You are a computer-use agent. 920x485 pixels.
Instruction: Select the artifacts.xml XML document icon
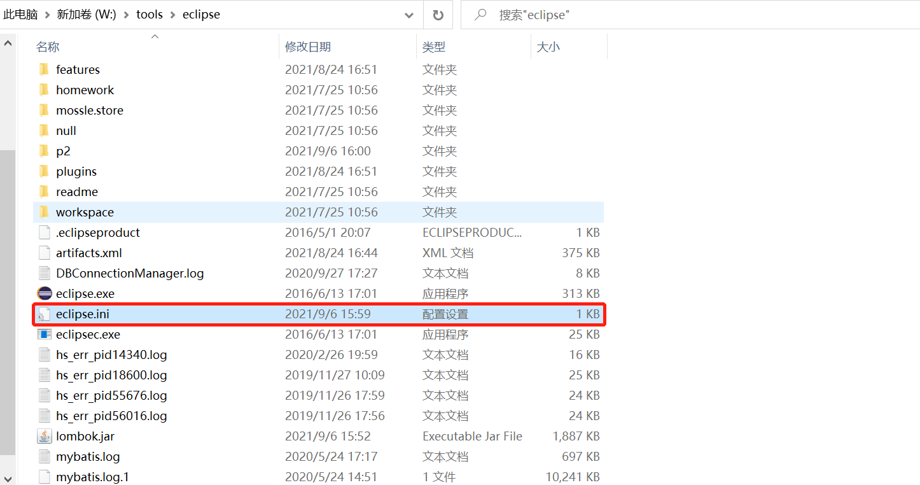(45, 253)
